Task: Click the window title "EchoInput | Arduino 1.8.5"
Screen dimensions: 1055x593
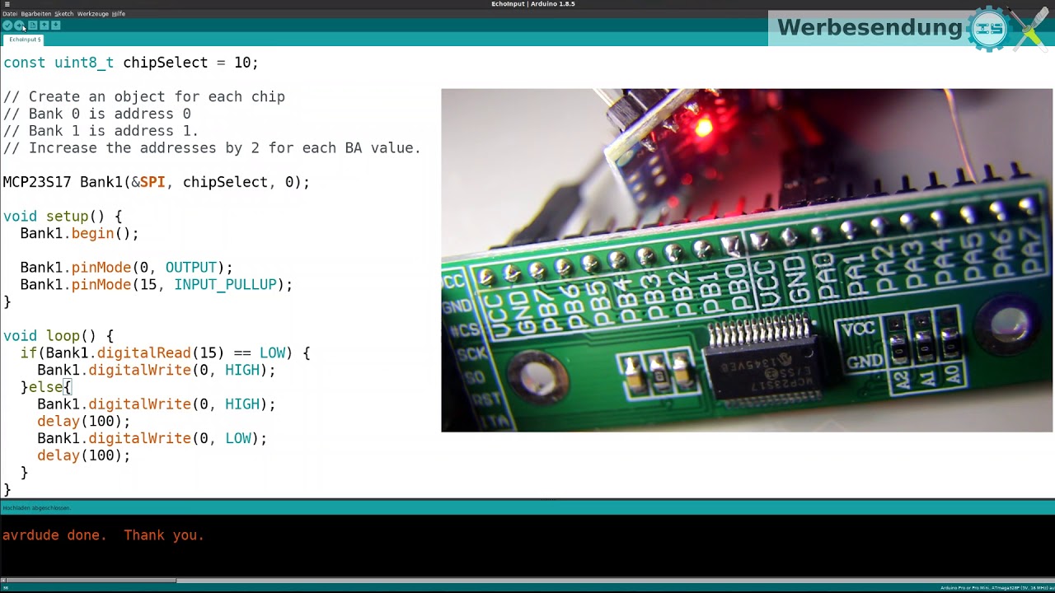Action: (533, 4)
